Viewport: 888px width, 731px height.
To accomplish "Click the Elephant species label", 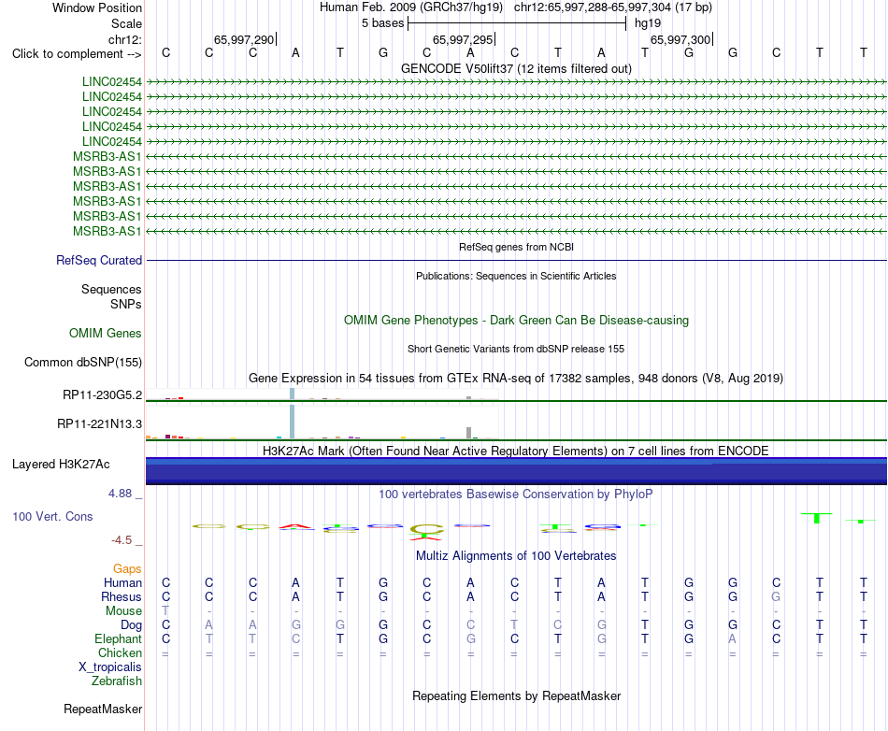I will [x=119, y=638].
